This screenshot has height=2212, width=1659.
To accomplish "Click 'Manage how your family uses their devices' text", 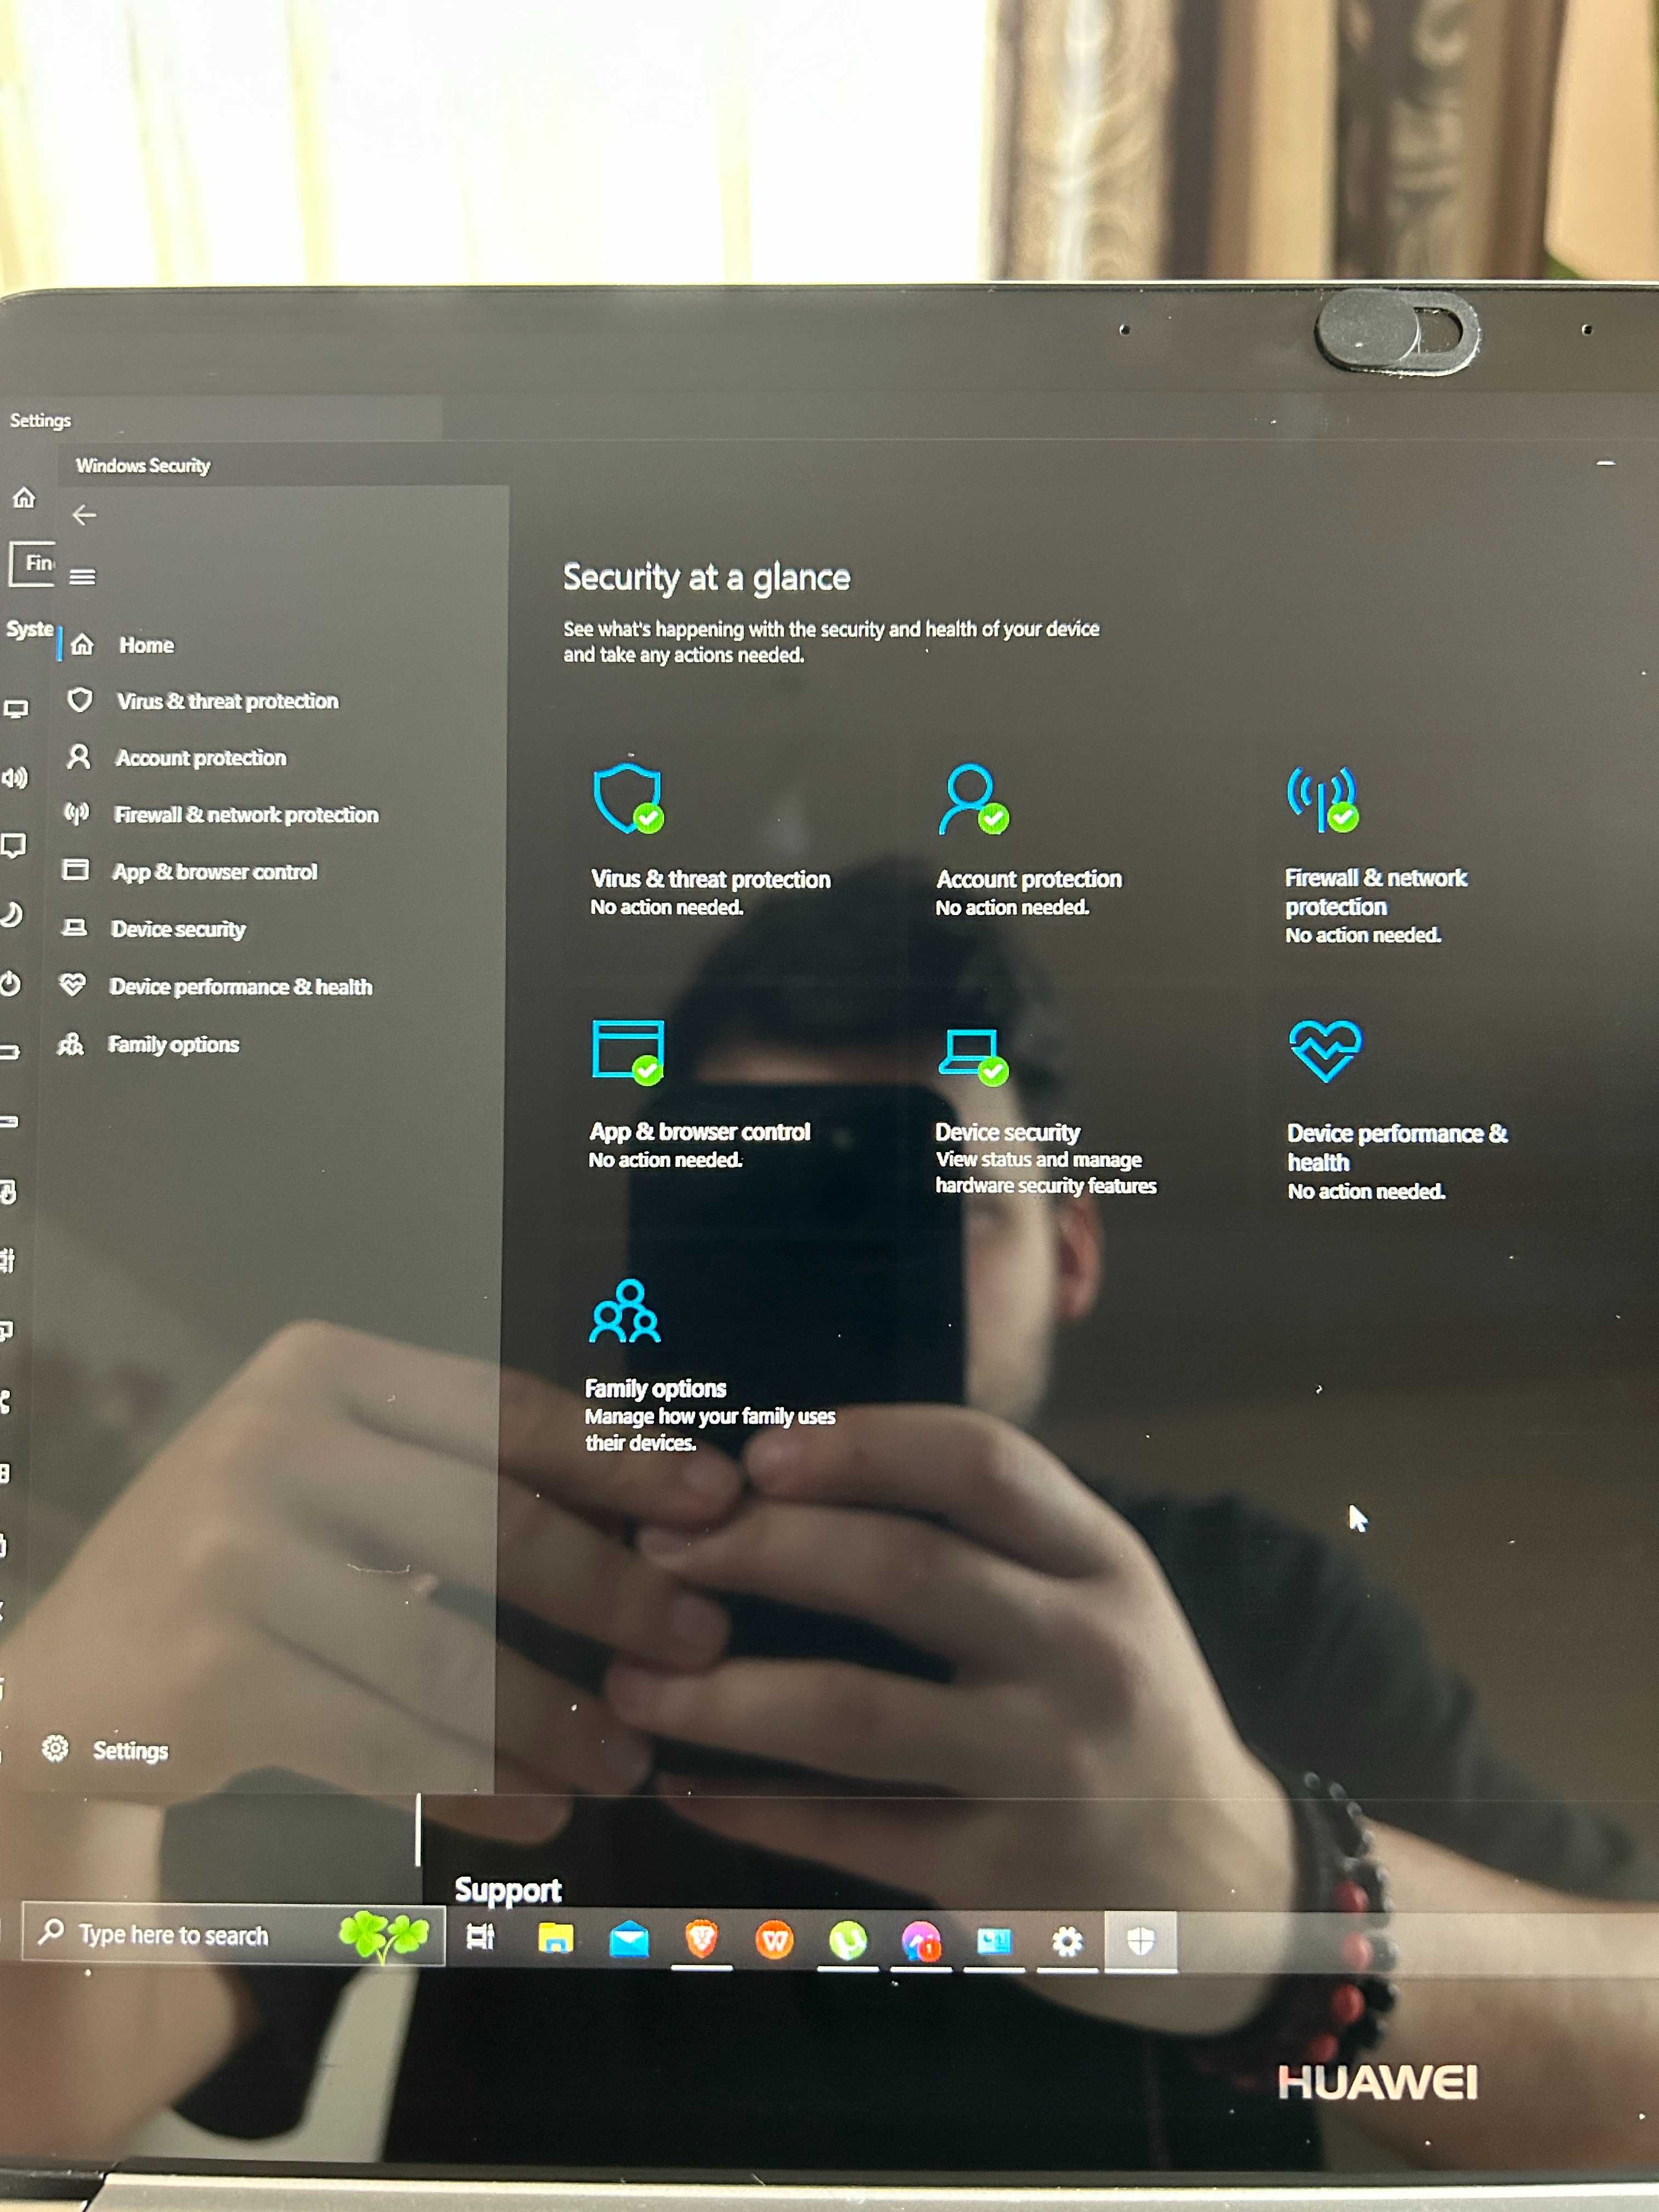I will 710,1430.
